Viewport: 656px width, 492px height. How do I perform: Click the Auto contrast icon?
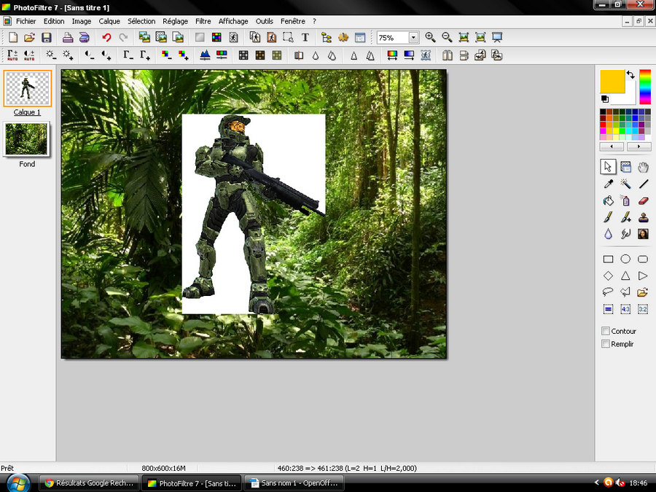(29, 55)
